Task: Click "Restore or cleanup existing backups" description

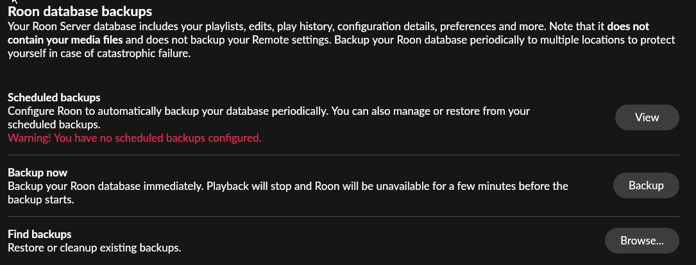Action: point(94,247)
